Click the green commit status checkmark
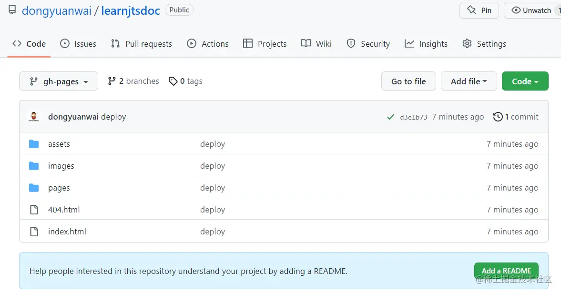 [390, 117]
